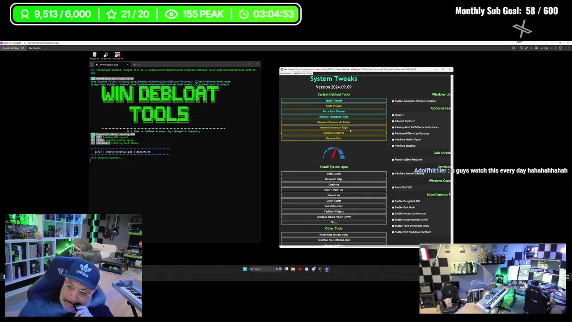This screenshot has height=322, width=572.
Task: Click the Recycle Bin desktop icon
Action: point(94,56)
